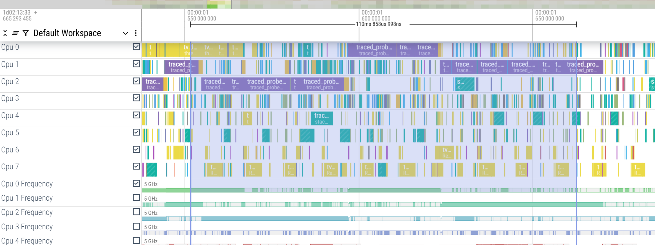
Task: Check the Cpu 3 Frequency checkbox
Action: click(136, 226)
